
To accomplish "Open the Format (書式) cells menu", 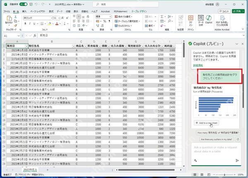I will pos(150,26).
